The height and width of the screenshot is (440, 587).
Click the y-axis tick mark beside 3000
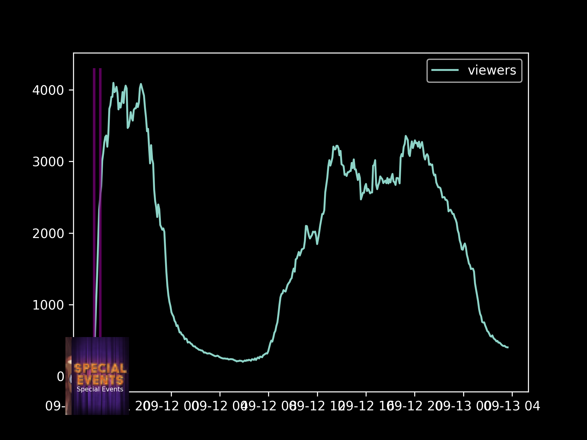click(71, 162)
